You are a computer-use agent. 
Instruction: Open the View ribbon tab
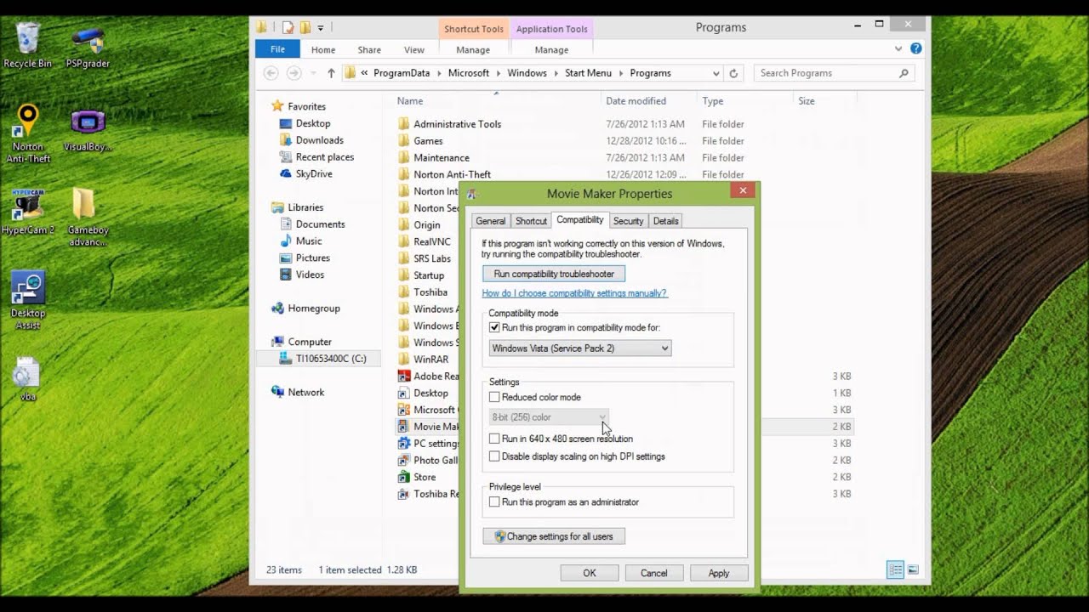click(x=414, y=50)
